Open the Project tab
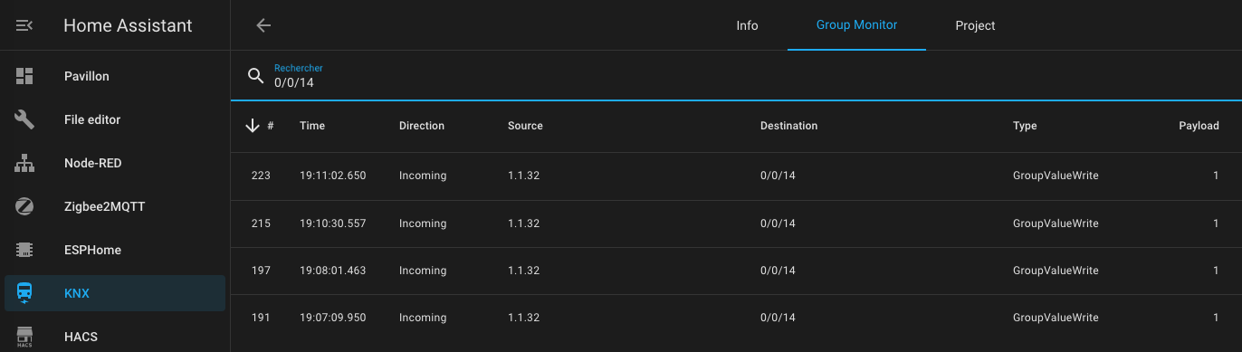 click(x=975, y=25)
